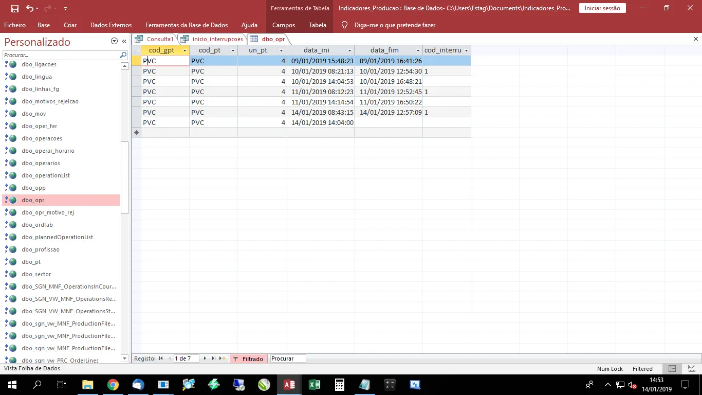
Task: Switch to Design view icon in status bar
Action: coord(692,369)
